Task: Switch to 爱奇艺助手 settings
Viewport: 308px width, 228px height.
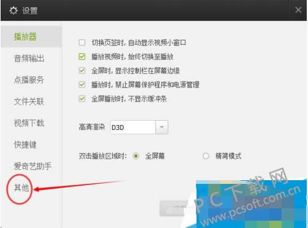Action: (x=32, y=166)
